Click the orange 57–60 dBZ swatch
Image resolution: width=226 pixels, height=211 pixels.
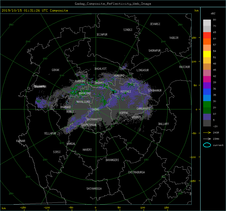click(207, 42)
